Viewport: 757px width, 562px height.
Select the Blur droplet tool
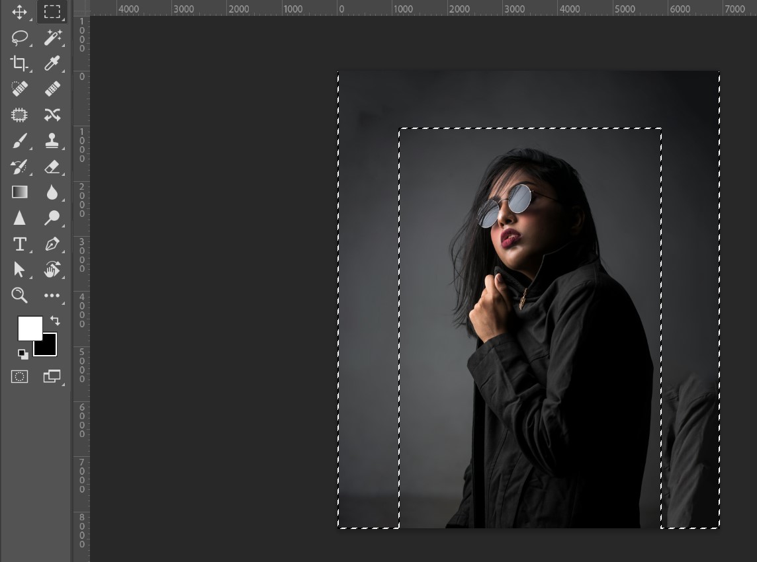click(52, 192)
